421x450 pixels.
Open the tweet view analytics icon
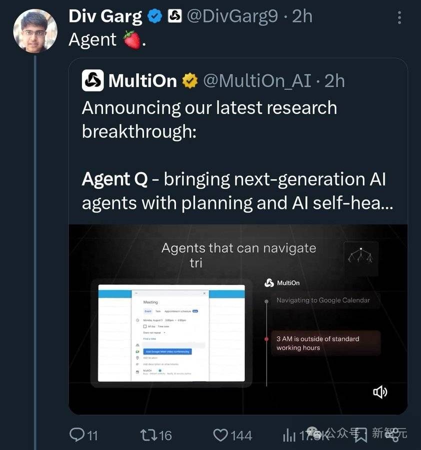click(289, 435)
